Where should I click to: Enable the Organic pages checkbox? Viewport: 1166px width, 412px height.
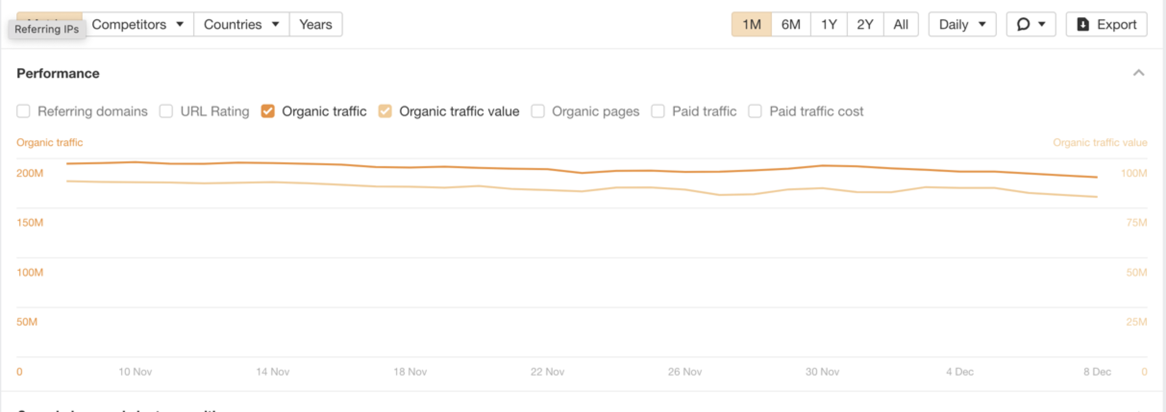point(537,111)
